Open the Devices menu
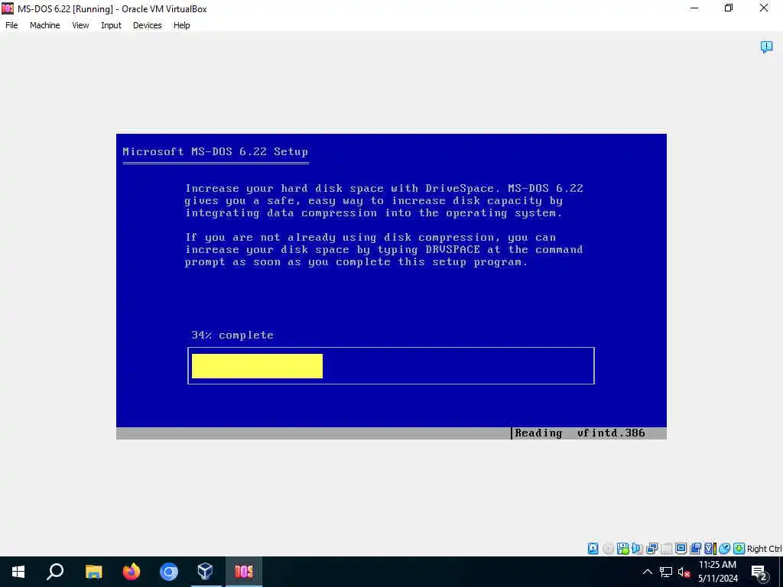This screenshot has height=587, width=783. (x=148, y=25)
